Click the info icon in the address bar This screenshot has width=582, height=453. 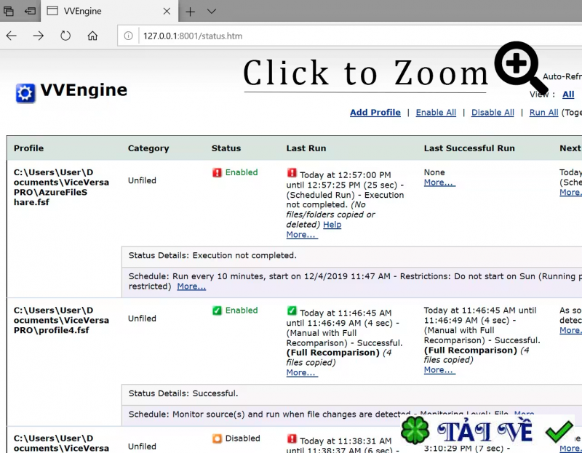127,35
